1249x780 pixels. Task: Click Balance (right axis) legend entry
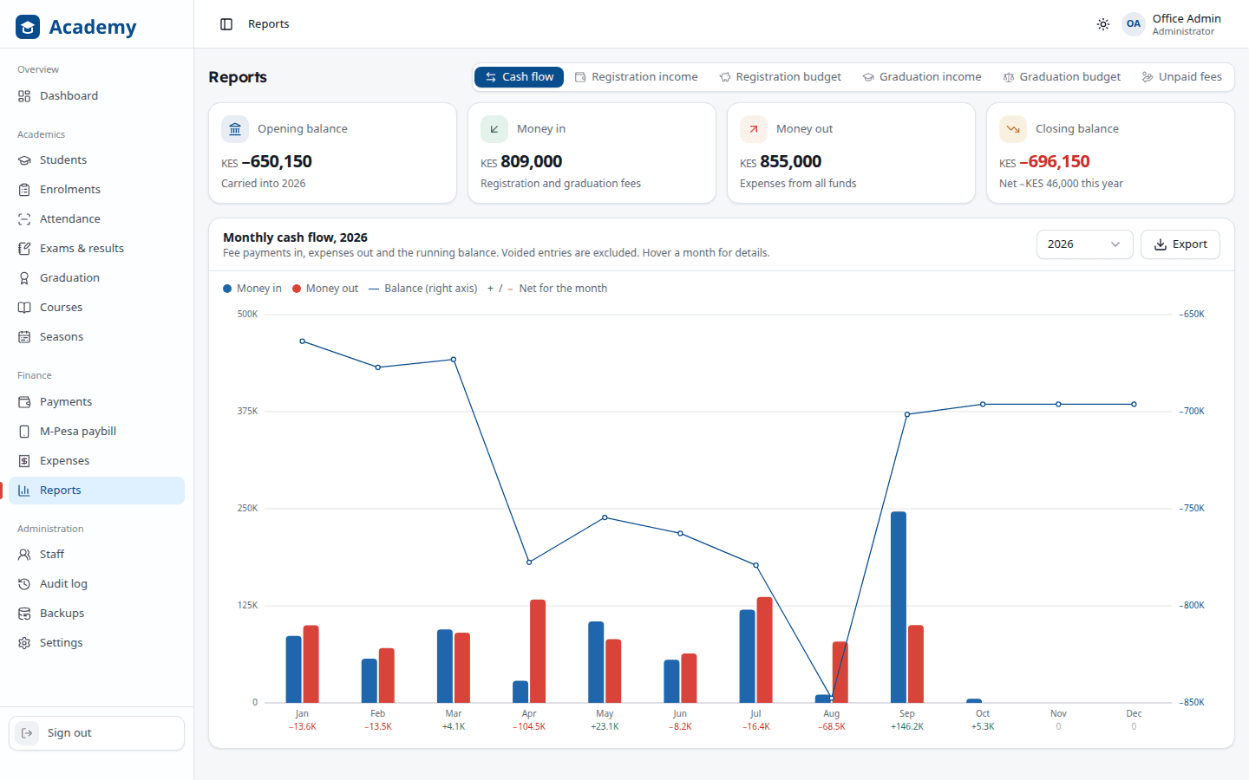coord(423,289)
